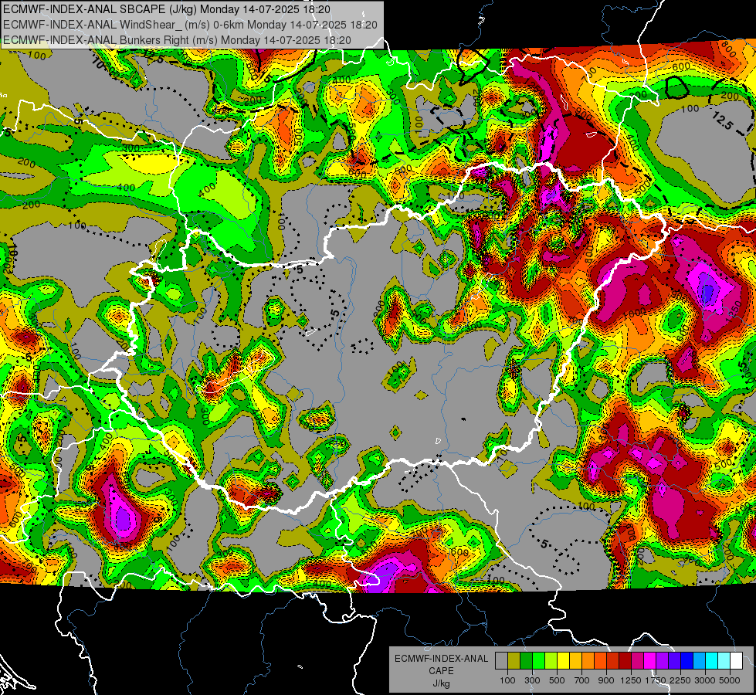The width and height of the screenshot is (756, 695).
Task: Pick the pinkish-magenta swatch right of 1250
Action: tap(637, 660)
